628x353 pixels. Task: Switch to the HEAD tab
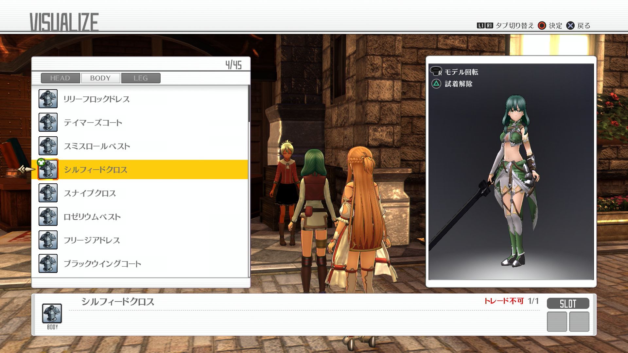click(x=60, y=78)
